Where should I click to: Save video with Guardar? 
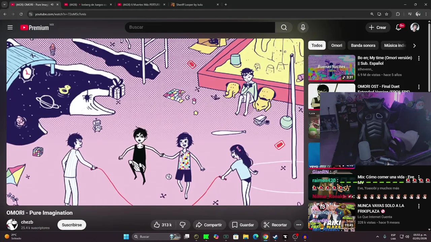click(x=243, y=225)
